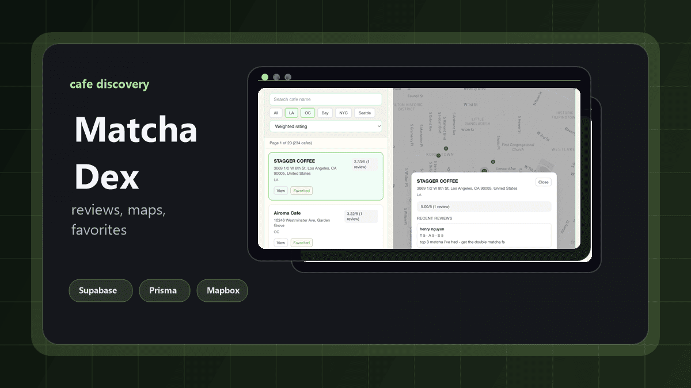Viewport: 691px width, 388px height.
Task: Click the RECENT REVIEWS heading
Action: (435, 218)
